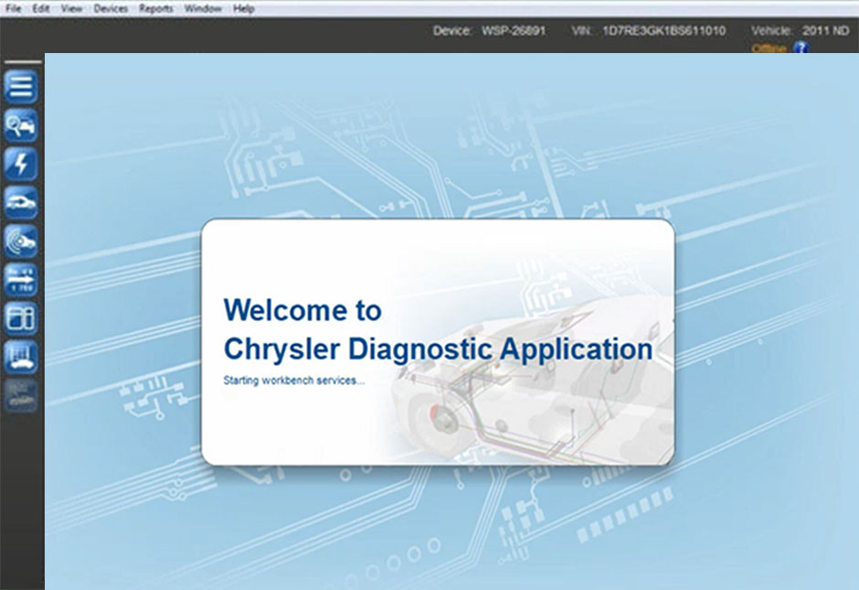Open the panel layout info icon

pos(21,318)
